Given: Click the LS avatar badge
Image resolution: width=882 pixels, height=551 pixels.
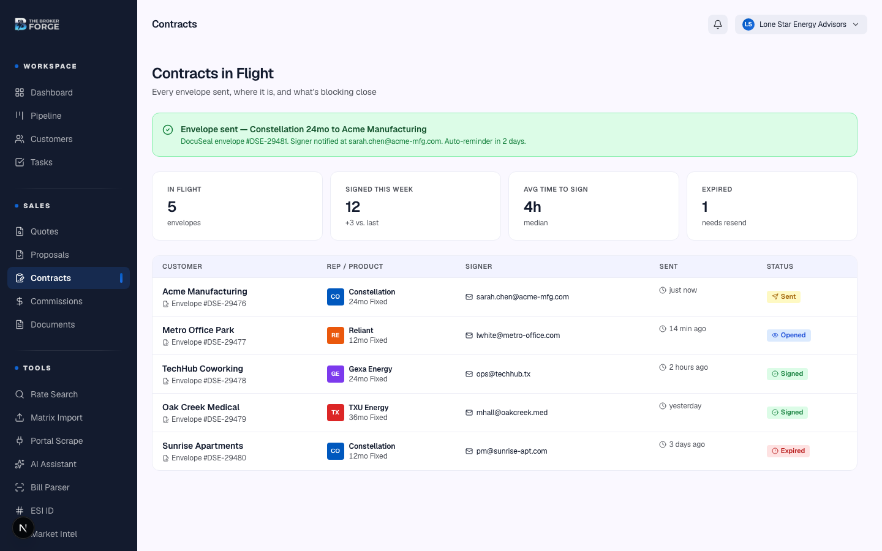Looking at the screenshot, I should coord(748,24).
